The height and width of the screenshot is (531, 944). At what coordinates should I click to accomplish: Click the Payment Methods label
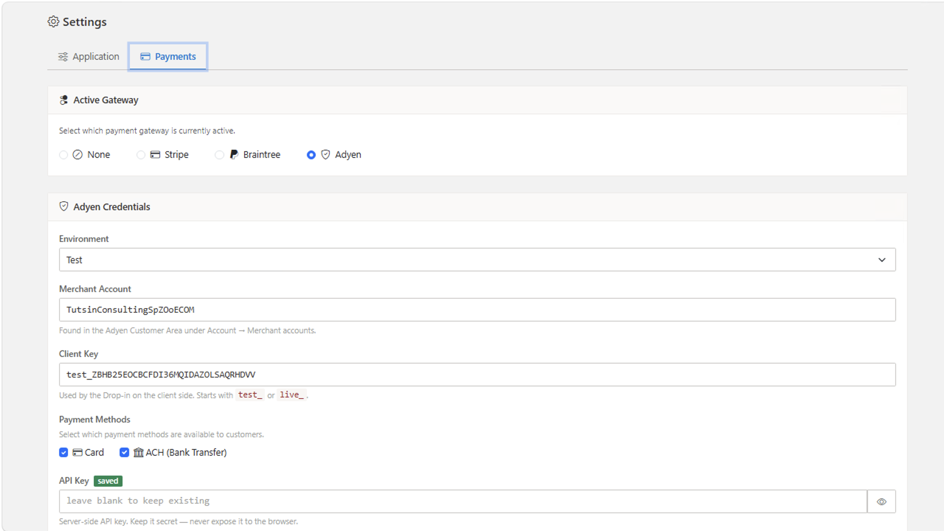coord(94,420)
